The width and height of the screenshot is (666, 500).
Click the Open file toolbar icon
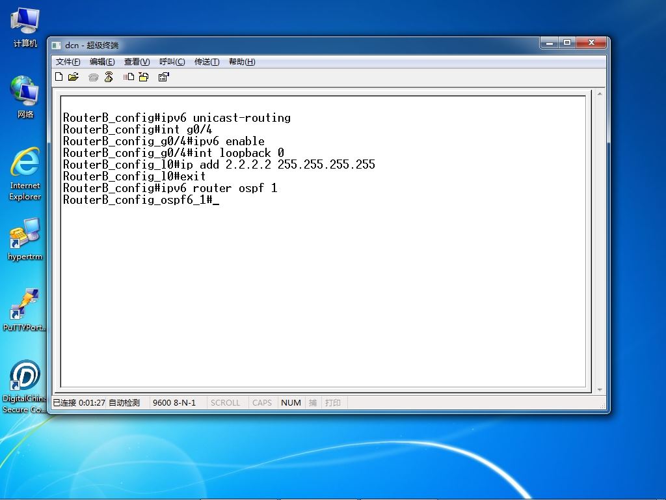coord(73,77)
